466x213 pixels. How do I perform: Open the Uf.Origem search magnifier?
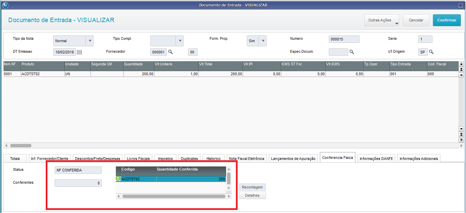[x=431, y=52]
